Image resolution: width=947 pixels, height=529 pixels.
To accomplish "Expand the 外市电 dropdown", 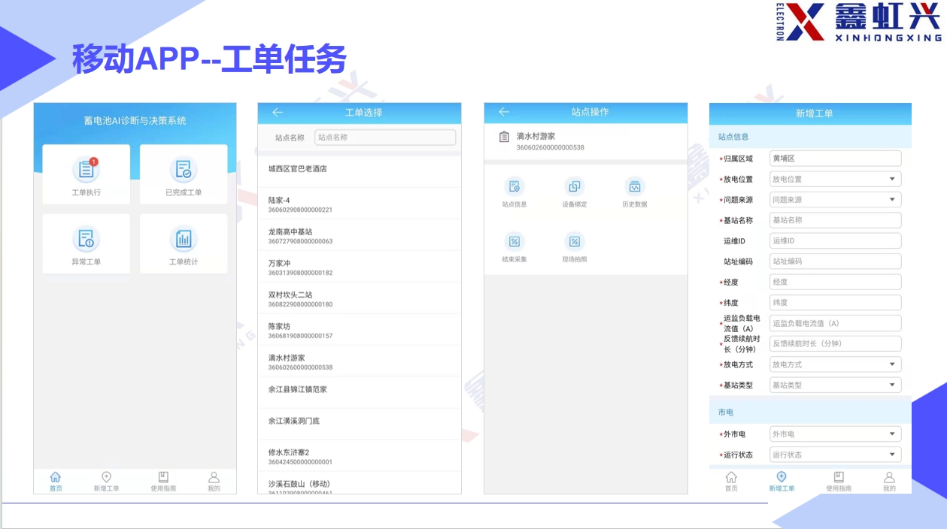I will 835,434.
